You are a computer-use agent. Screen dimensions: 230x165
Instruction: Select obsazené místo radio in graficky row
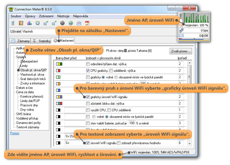[116, 77]
